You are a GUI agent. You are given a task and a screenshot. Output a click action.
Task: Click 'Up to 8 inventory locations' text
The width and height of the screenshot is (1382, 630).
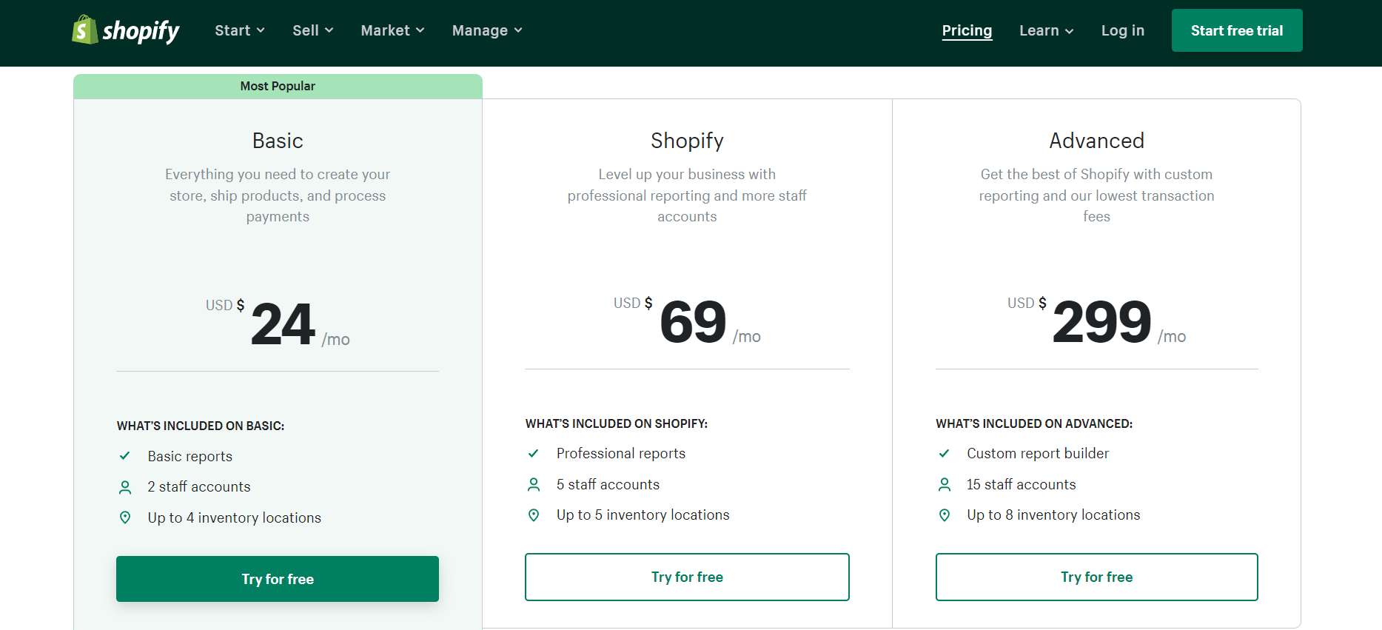[x=1053, y=515]
